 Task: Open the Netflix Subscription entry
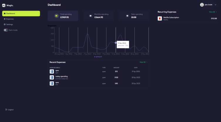[x=171, y=18]
